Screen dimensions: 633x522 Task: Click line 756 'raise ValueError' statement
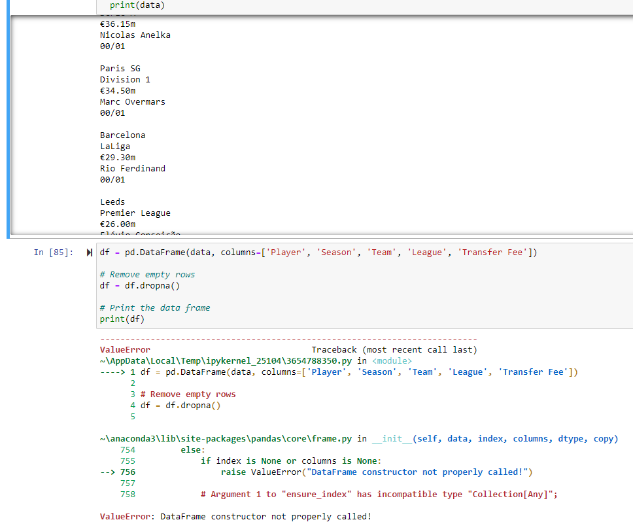click(x=316, y=472)
